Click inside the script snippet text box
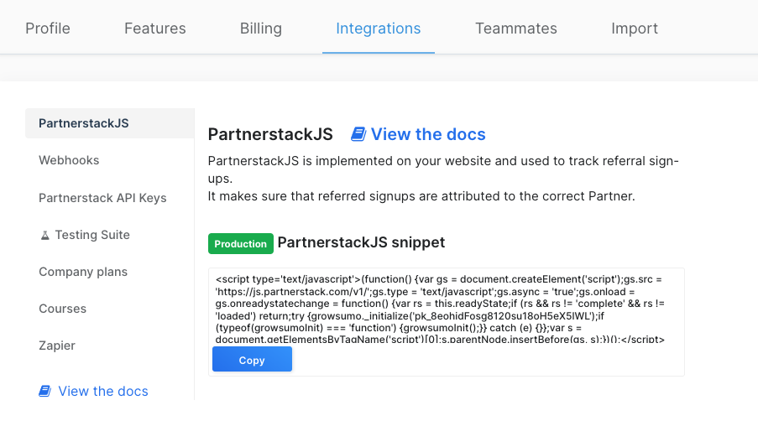 [446, 308]
